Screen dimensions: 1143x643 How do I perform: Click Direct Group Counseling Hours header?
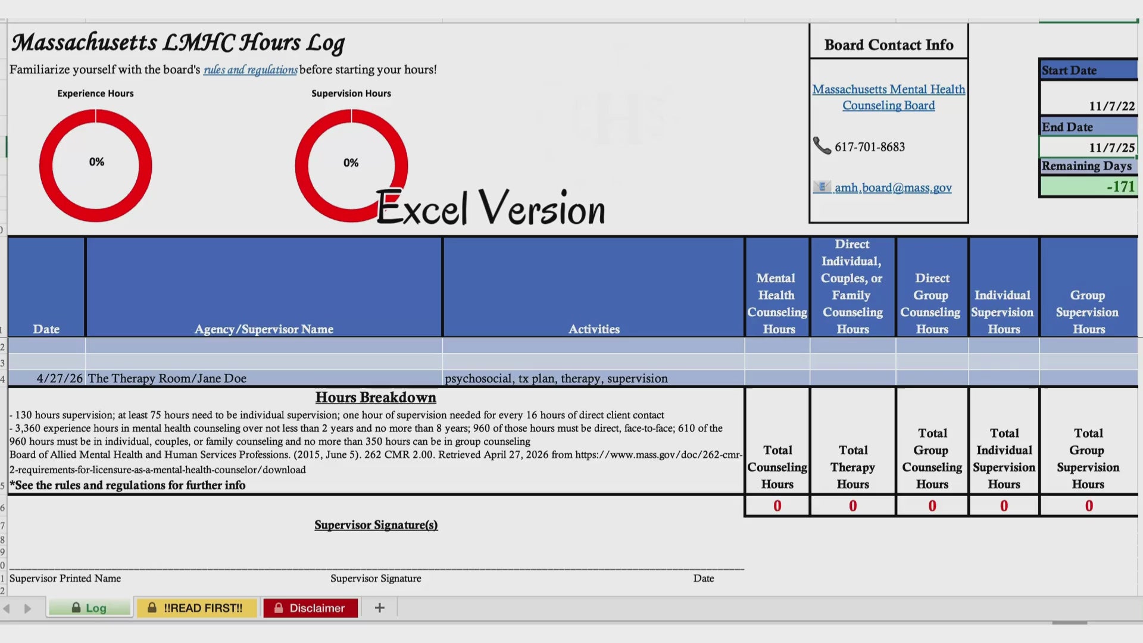(x=932, y=287)
